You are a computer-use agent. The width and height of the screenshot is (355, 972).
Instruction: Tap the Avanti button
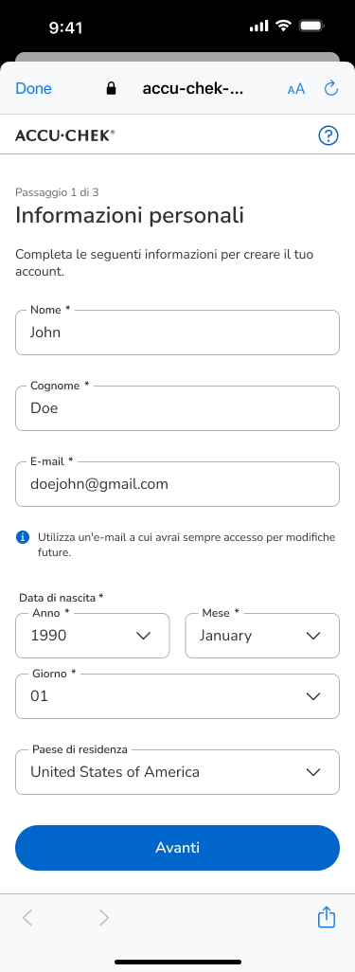(177, 847)
